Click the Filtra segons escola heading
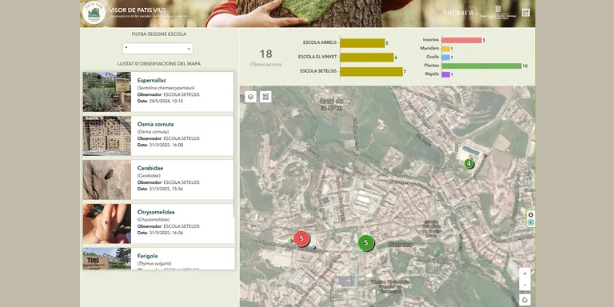 (158, 34)
